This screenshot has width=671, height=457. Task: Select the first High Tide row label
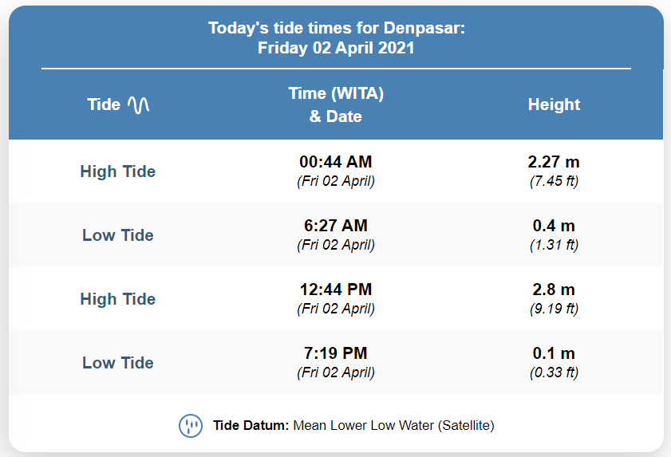[117, 171]
